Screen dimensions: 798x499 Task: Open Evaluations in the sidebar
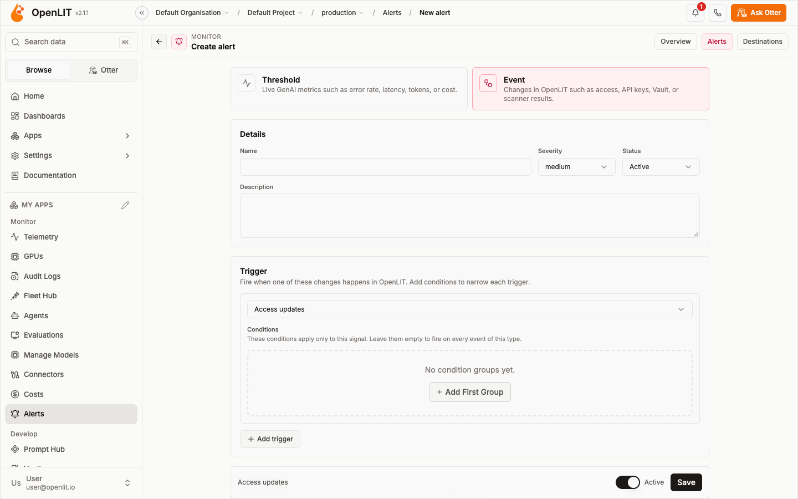pyautogui.click(x=71, y=335)
